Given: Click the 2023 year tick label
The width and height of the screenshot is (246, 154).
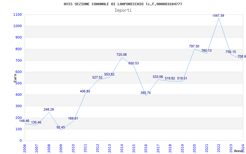Looking at the screenshot, I should tap(231, 148).
